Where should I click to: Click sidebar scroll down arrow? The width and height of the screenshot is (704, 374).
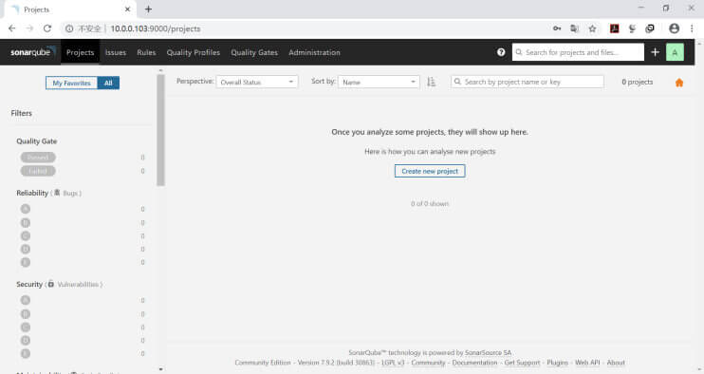click(x=160, y=369)
